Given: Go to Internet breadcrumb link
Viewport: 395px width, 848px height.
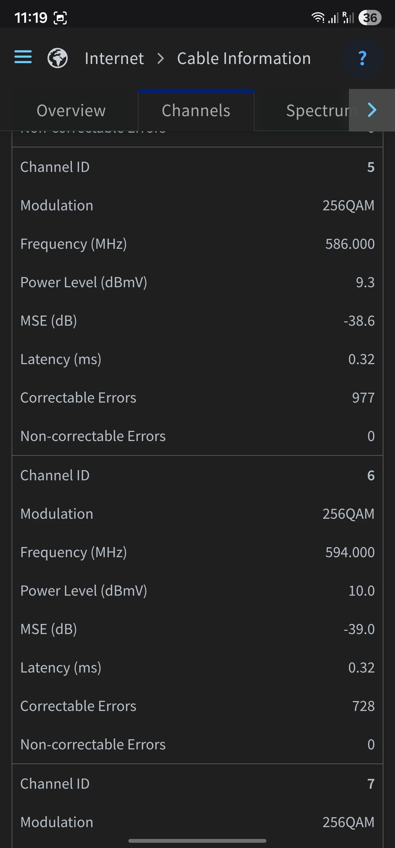Looking at the screenshot, I should point(114,58).
